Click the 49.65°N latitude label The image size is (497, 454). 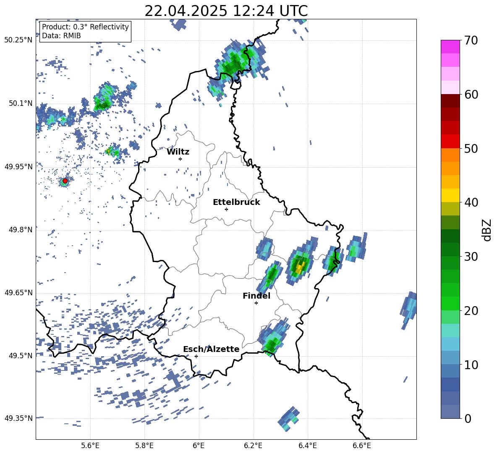(18, 292)
